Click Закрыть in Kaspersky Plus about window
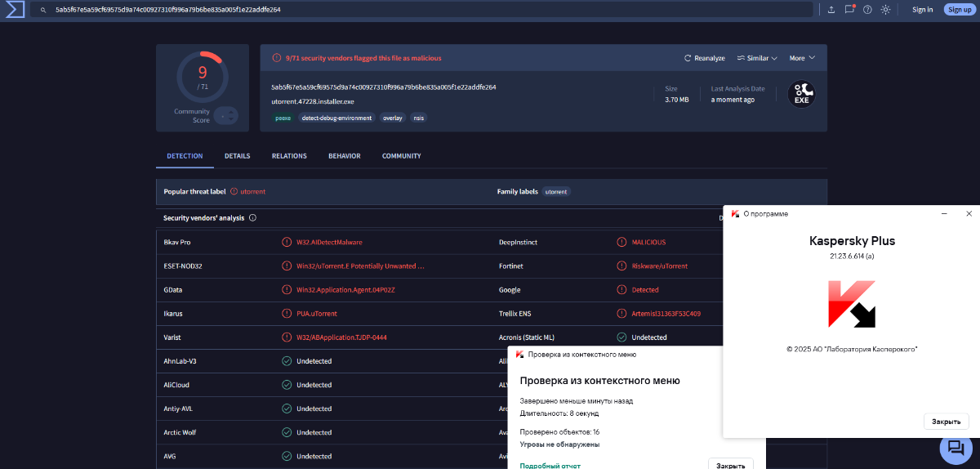 (946, 422)
